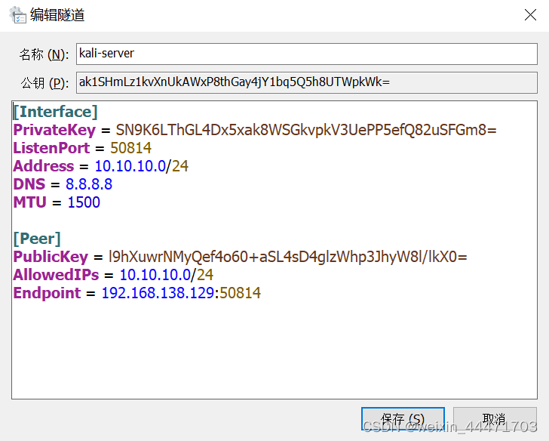This screenshot has height=441, width=549.
Task: Click the Endpoint IP 192.168.138.129
Action: 158,293
